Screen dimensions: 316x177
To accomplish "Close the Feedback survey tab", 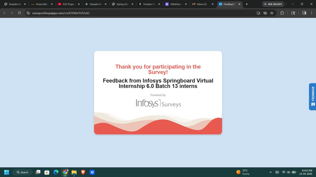I will tap(239, 4).
